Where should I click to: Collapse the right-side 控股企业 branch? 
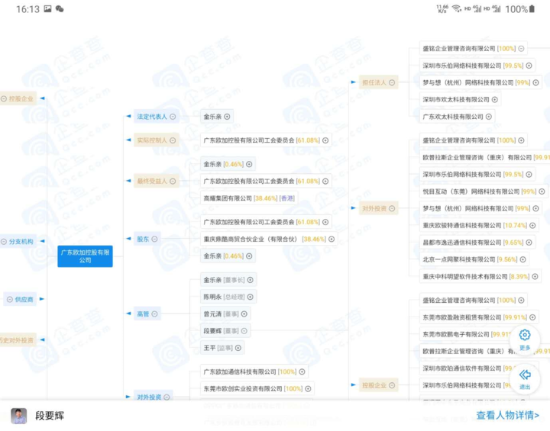coord(392,385)
